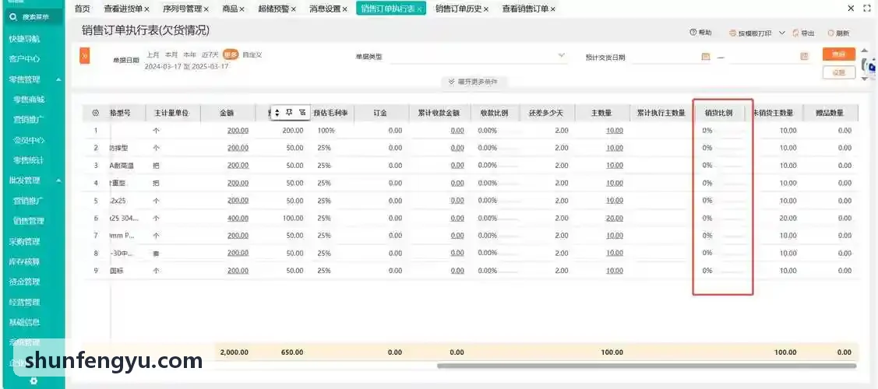Open 会员中心 in sidebar
The height and width of the screenshot is (389, 878).
pyautogui.click(x=29, y=140)
